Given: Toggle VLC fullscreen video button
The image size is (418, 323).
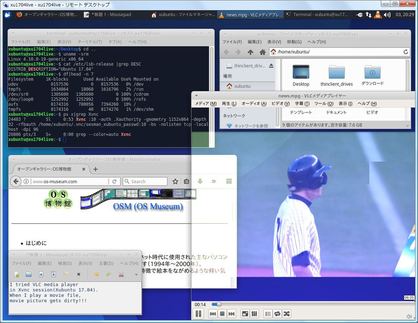Looking at the screenshot, I should point(245,314).
